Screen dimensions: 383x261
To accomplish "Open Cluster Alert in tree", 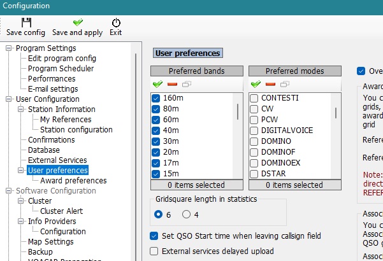I will pos(62,211).
